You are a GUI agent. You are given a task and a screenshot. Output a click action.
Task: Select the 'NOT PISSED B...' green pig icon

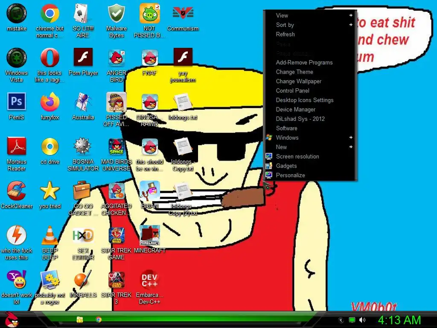(149, 13)
